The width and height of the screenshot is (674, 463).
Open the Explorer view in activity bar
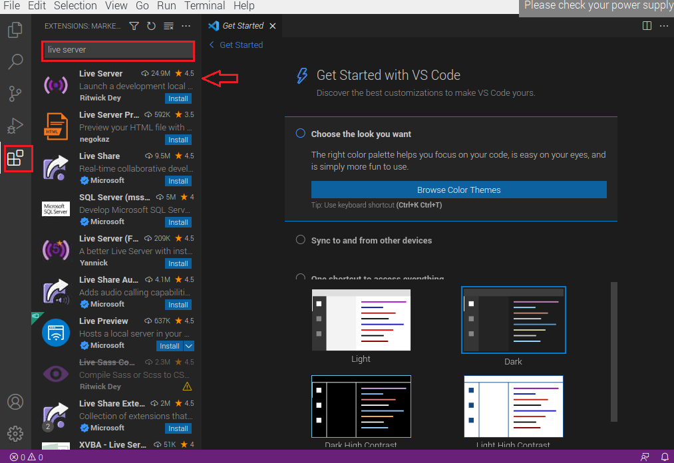(15, 30)
